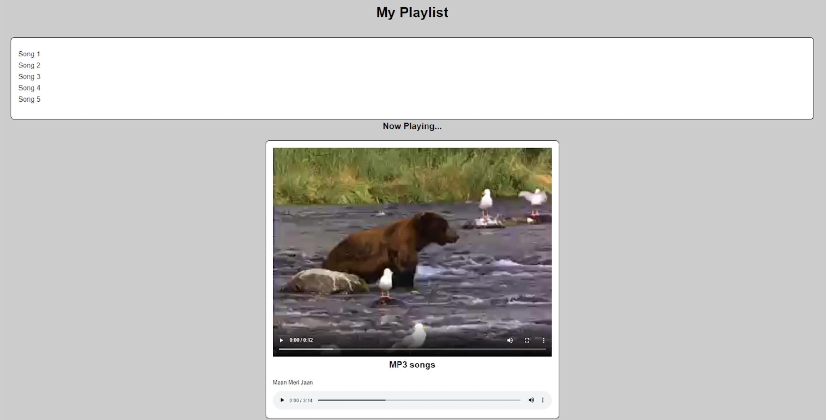Click the video time 0:00 / 0:12
Viewport: 826px width, 420px height.
point(301,340)
